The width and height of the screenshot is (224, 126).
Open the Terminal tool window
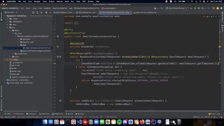click(31, 114)
